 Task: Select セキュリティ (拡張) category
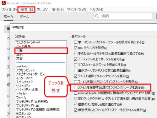click(x=27, y=90)
